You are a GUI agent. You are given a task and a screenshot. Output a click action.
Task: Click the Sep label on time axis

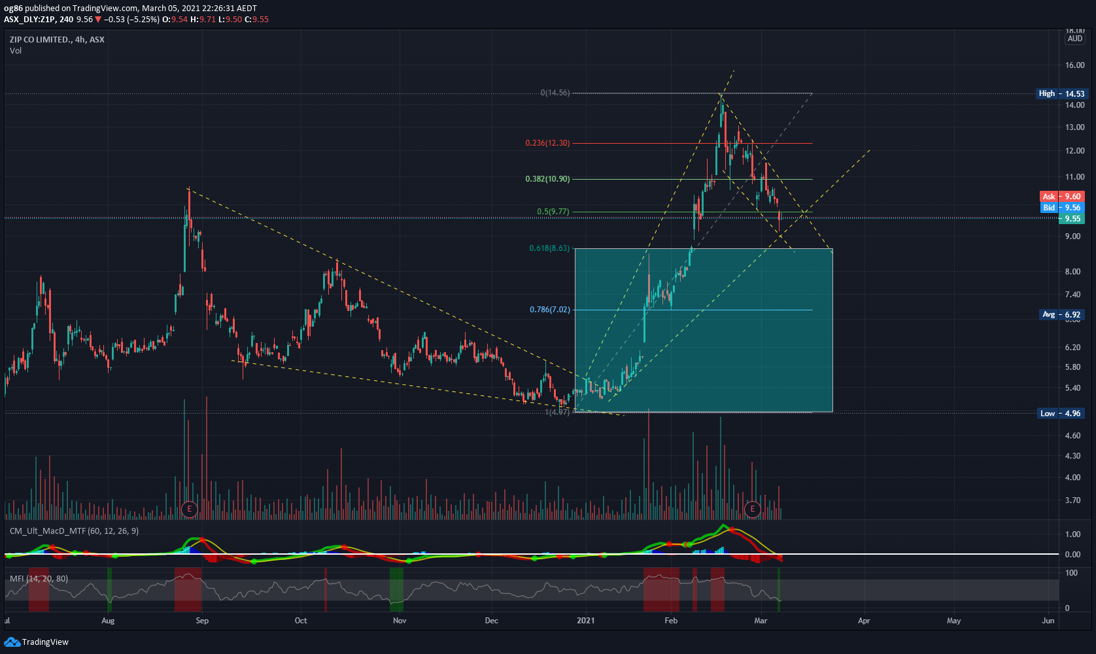click(x=202, y=621)
